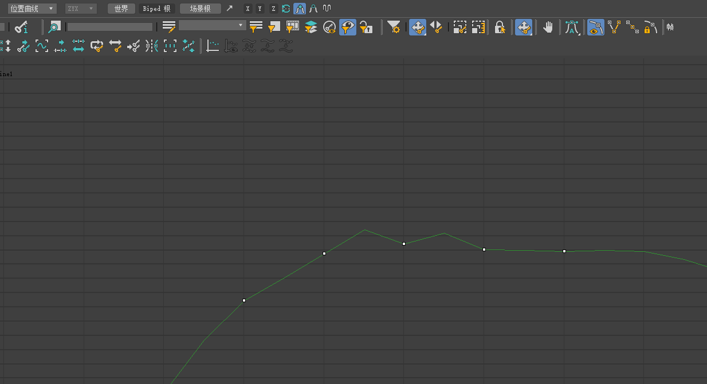The width and height of the screenshot is (707, 384).
Task: Toggle the show tangents eye icon
Action: 596,27
